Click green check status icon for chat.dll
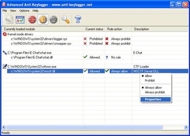 (85, 57)
